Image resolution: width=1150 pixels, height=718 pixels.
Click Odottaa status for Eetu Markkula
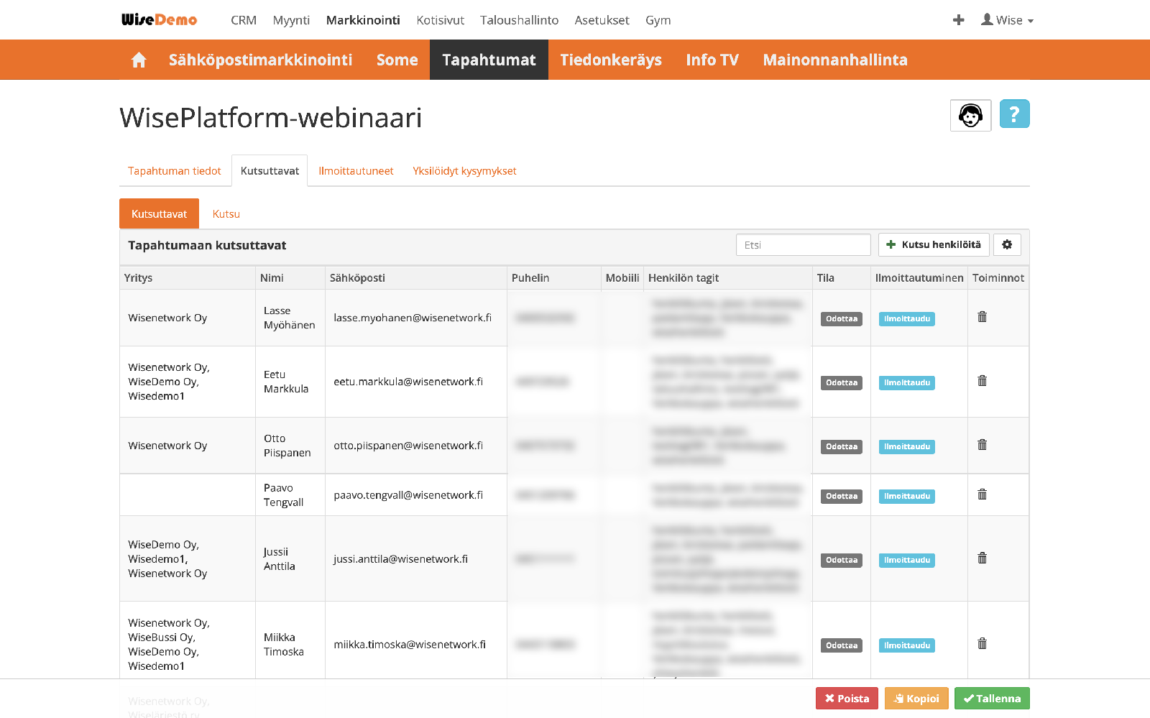click(x=842, y=382)
